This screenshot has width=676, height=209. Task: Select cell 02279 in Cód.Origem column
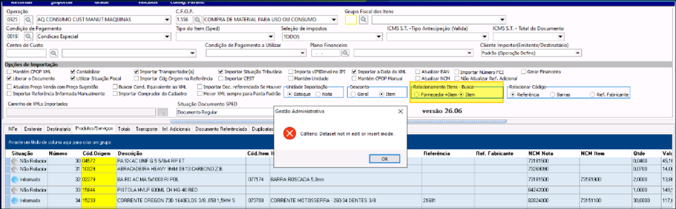[x=98, y=179]
